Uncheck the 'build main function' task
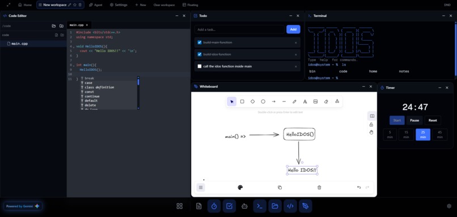This screenshot has width=457, height=217. point(200,42)
